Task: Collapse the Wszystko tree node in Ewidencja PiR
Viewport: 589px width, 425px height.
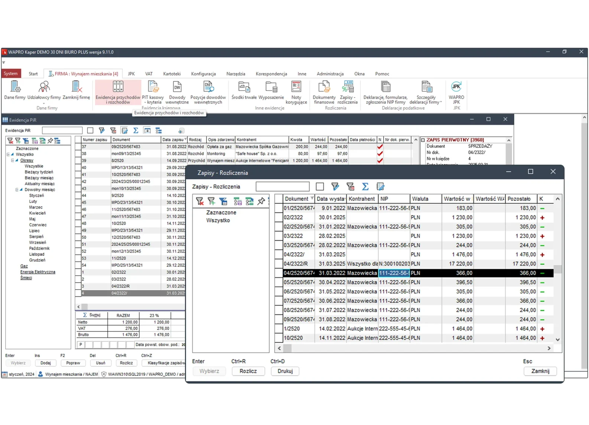Action: tap(8, 154)
